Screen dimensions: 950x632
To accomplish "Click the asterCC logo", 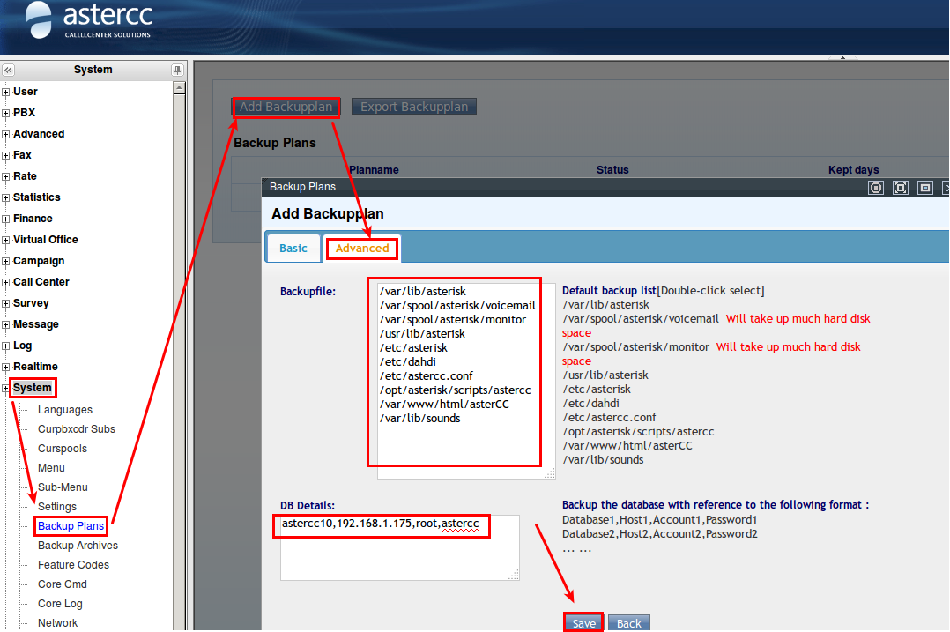I will [88, 21].
